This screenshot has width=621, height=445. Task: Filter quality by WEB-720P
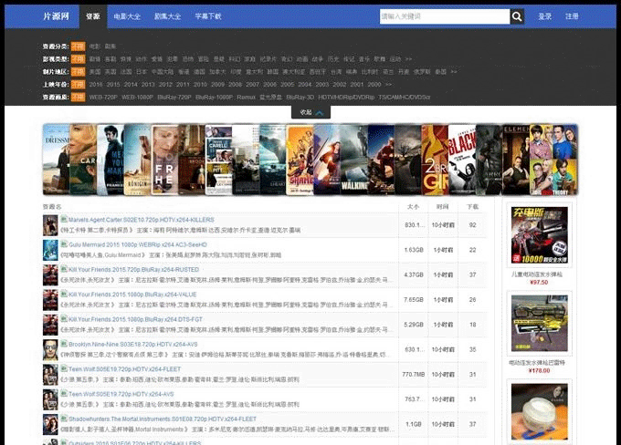click(103, 97)
